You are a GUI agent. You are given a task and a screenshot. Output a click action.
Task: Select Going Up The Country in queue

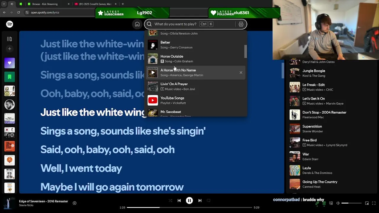point(330,184)
